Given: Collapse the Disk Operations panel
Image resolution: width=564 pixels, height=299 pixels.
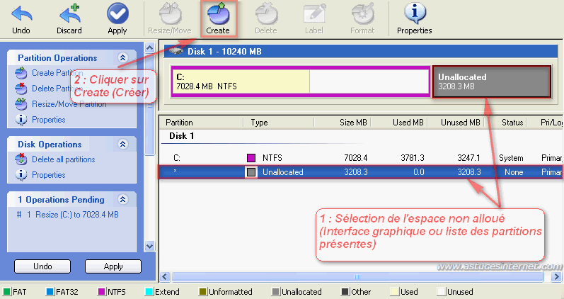Looking at the screenshot, I should coord(122,144).
